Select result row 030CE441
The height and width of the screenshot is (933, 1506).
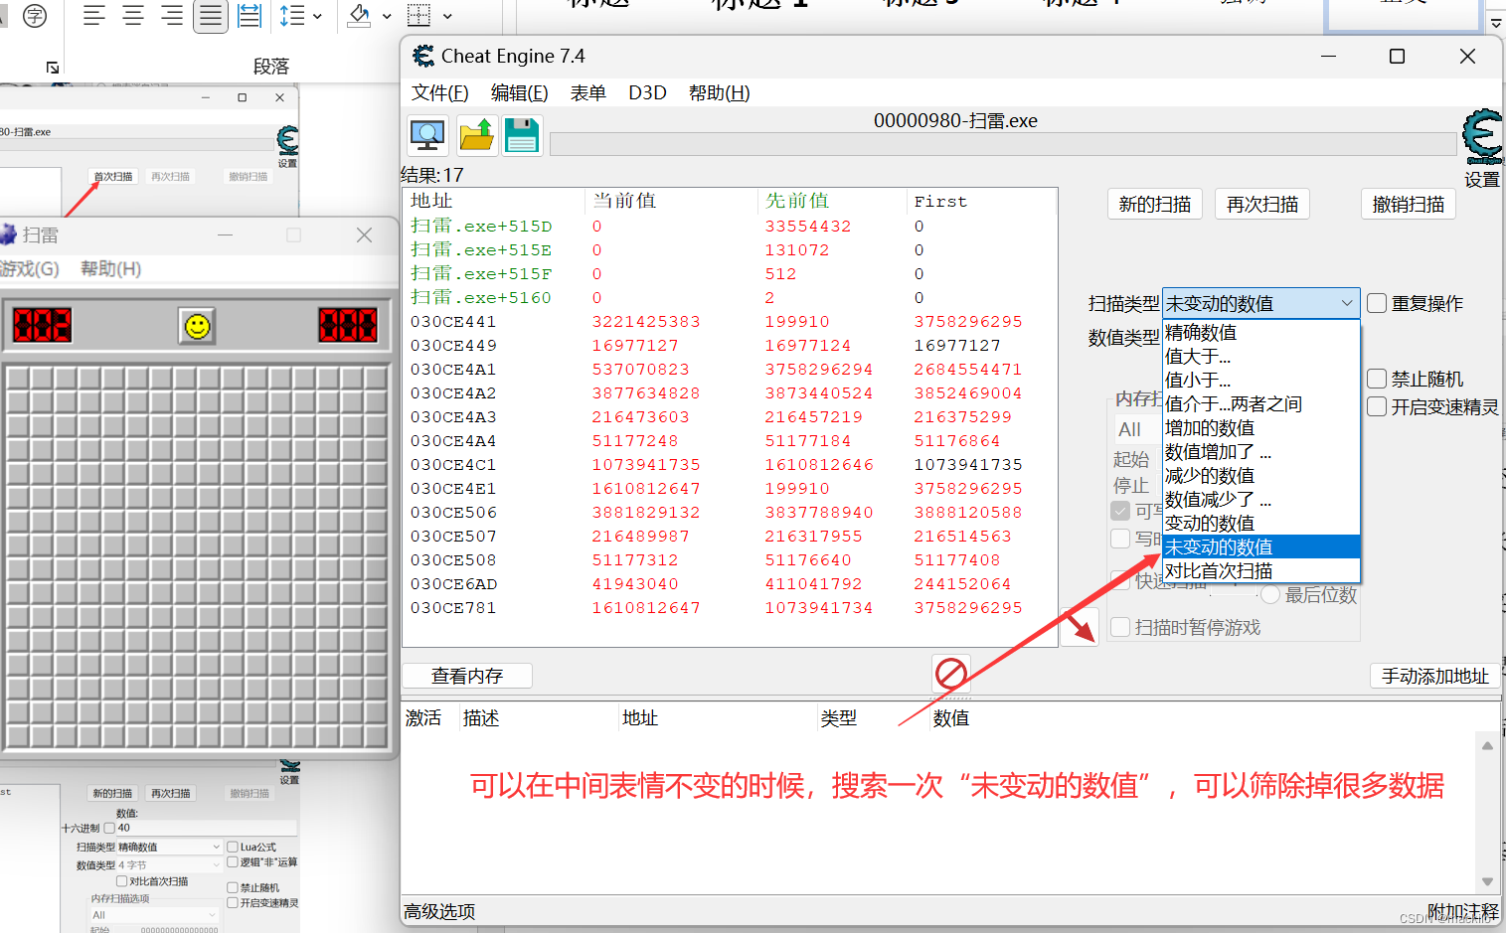tap(730, 321)
